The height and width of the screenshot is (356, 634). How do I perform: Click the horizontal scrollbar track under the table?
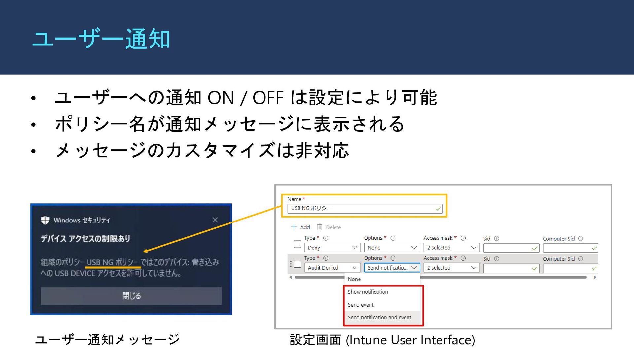tap(441, 277)
